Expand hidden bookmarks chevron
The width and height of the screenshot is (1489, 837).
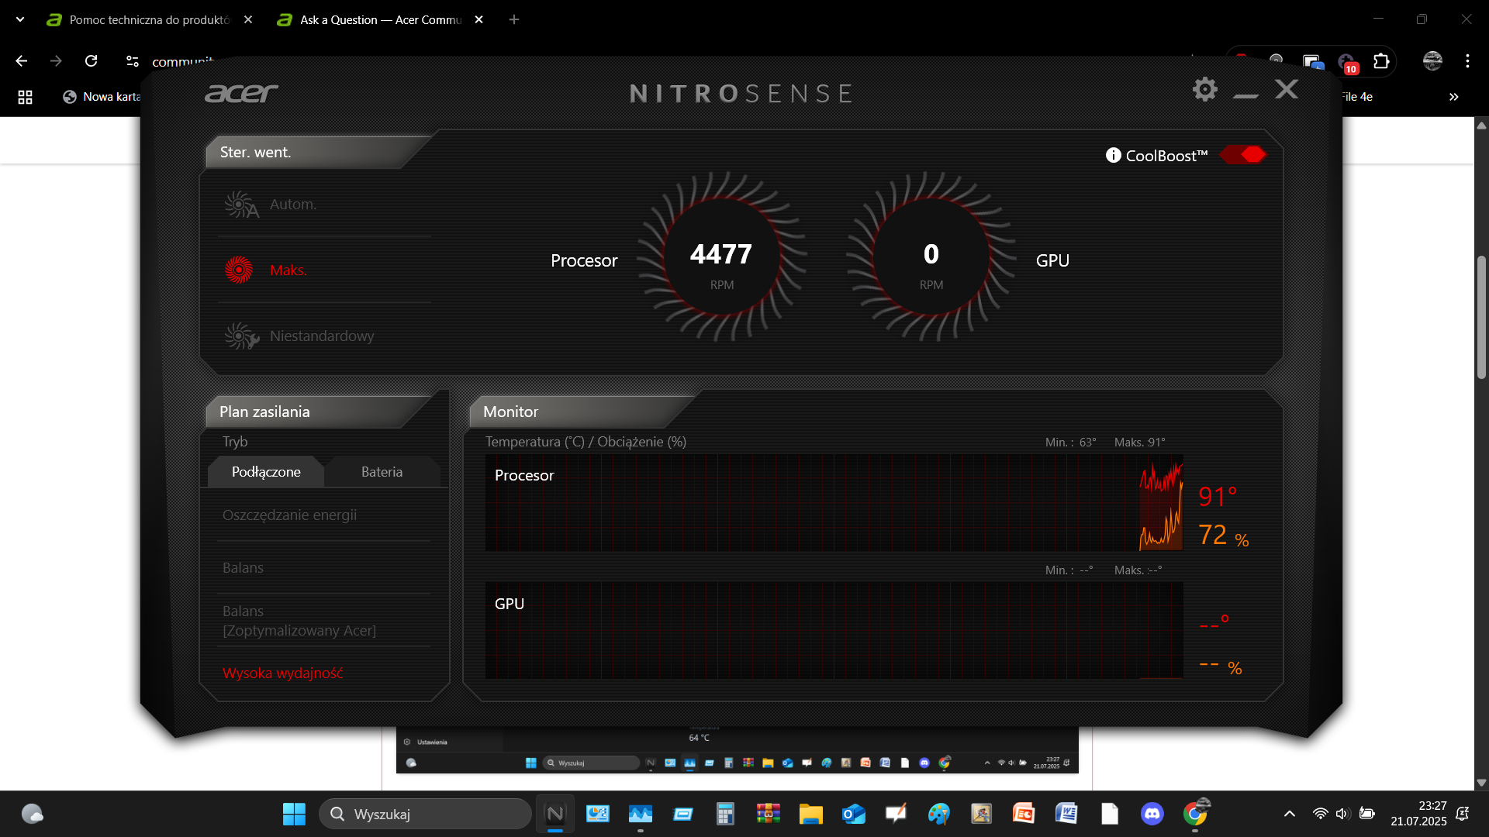[x=1454, y=97]
